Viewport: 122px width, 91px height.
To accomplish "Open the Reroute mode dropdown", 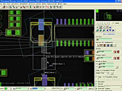I will pos(113,86).
